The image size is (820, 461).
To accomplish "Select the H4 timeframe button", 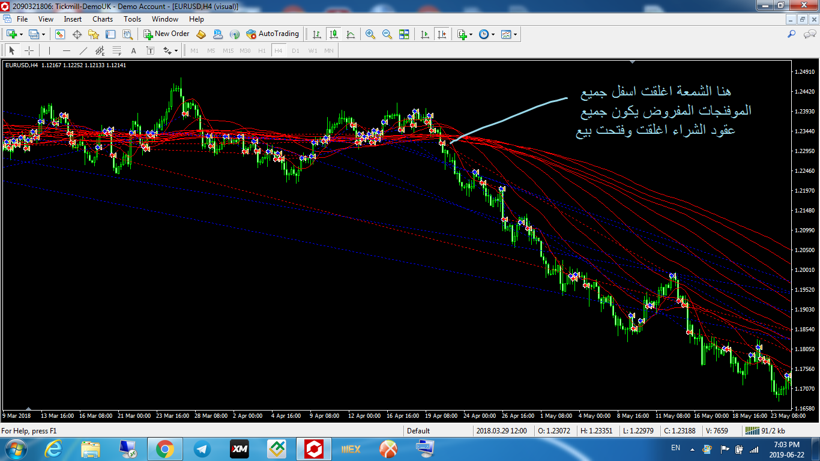I will click(279, 50).
